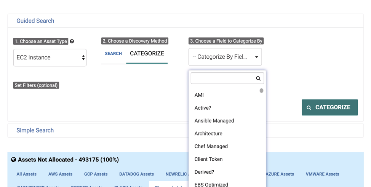The image size is (371, 187).
Task: Switch to the SEARCH discovery method tab
Action: pyautogui.click(x=114, y=53)
